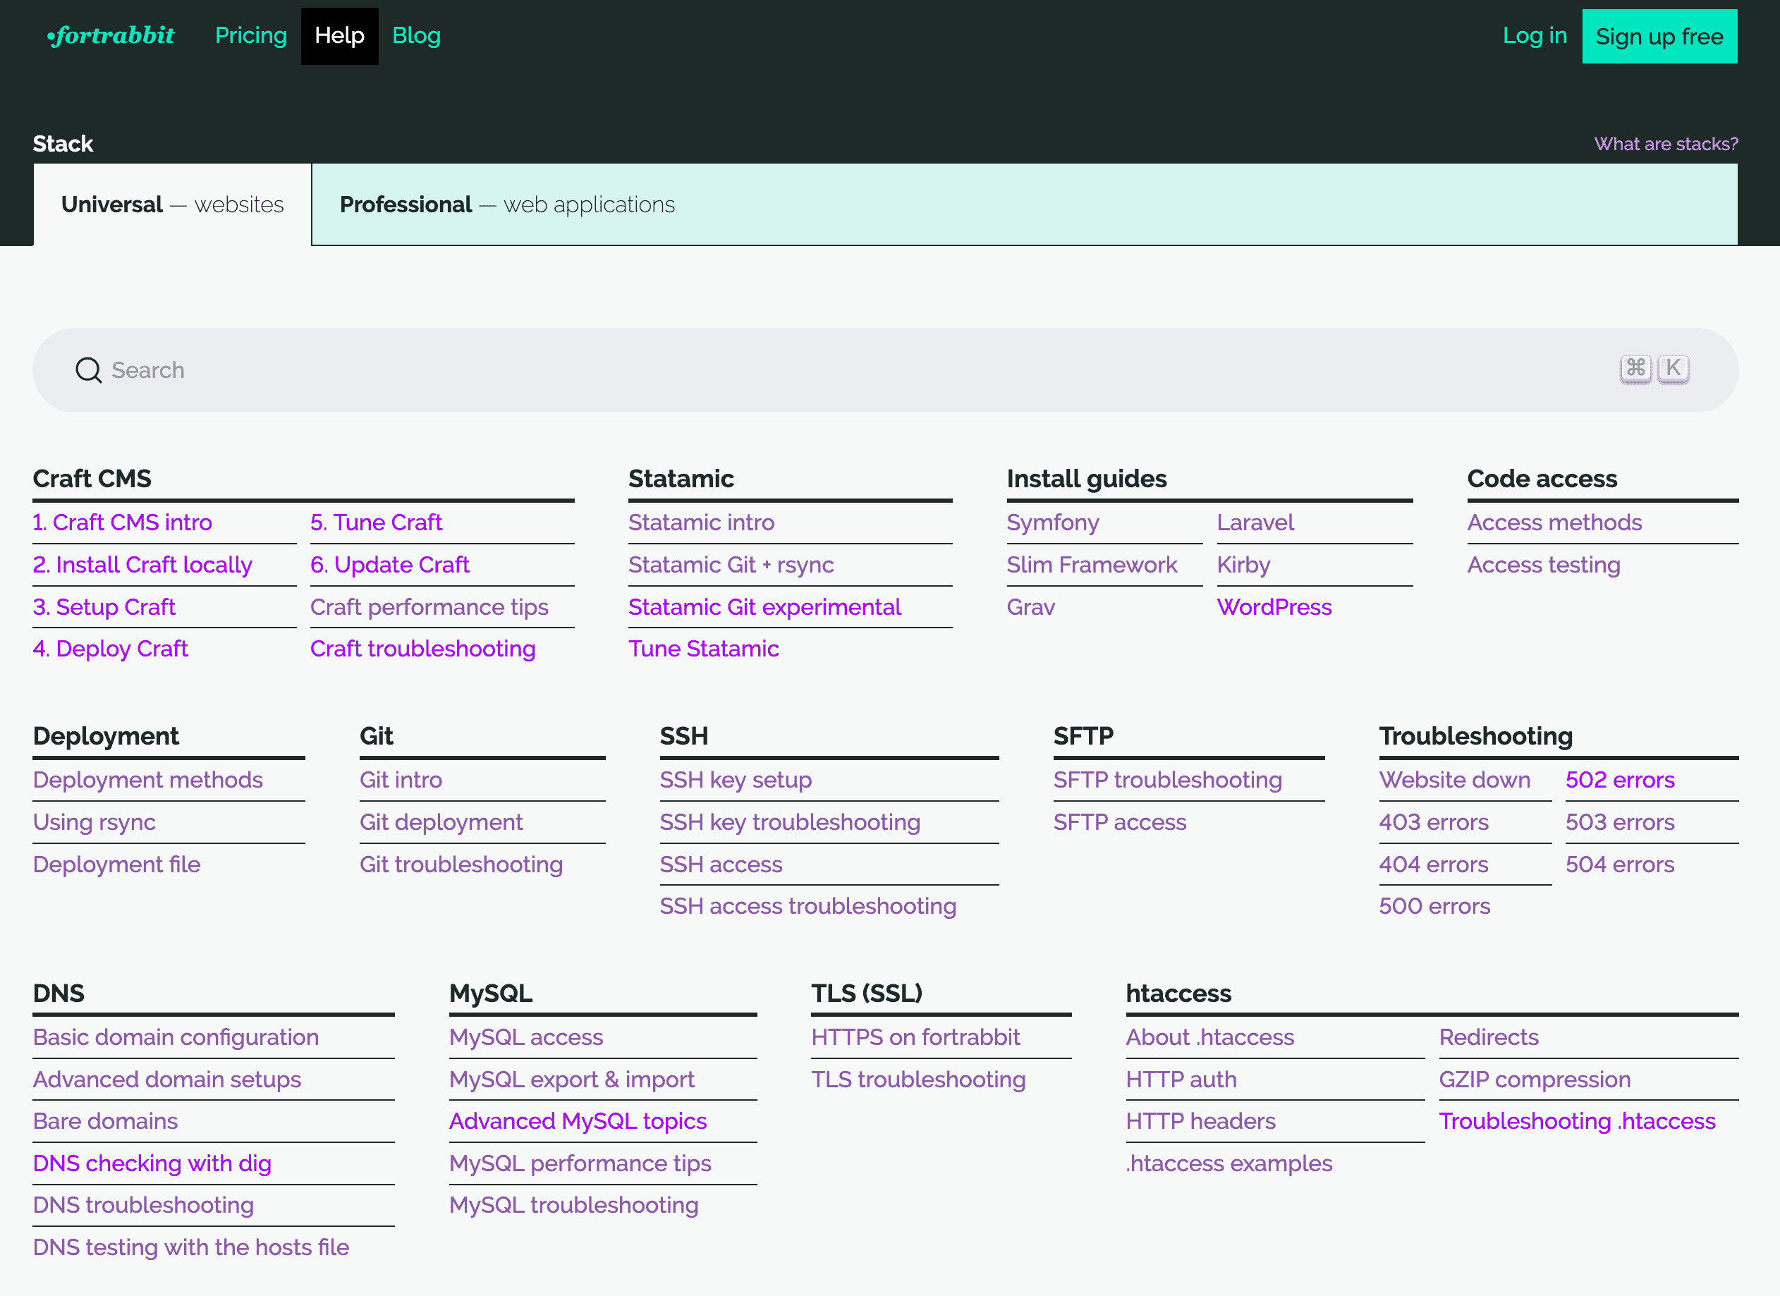This screenshot has width=1780, height=1296.
Task: Open the What are stacks? link
Action: coord(1666,145)
